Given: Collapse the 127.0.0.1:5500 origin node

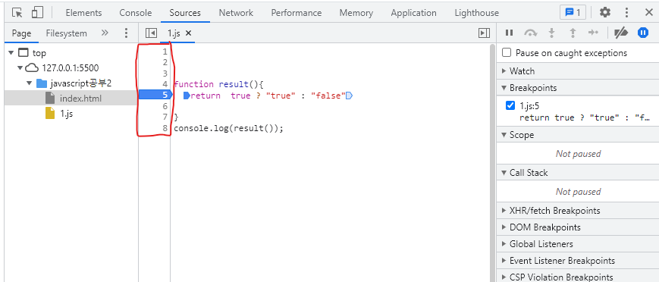Looking at the screenshot, I should pos(20,68).
